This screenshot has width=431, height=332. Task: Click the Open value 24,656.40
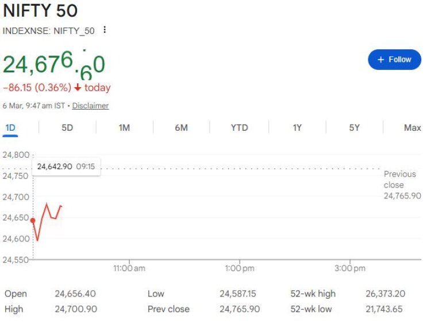point(75,294)
